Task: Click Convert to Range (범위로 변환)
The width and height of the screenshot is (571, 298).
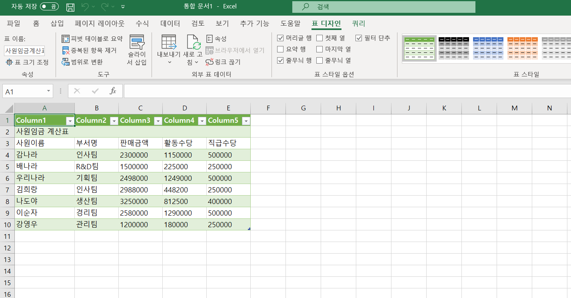Action: (82, 62)
